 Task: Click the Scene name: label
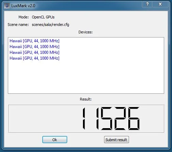(x=18, y=25)
